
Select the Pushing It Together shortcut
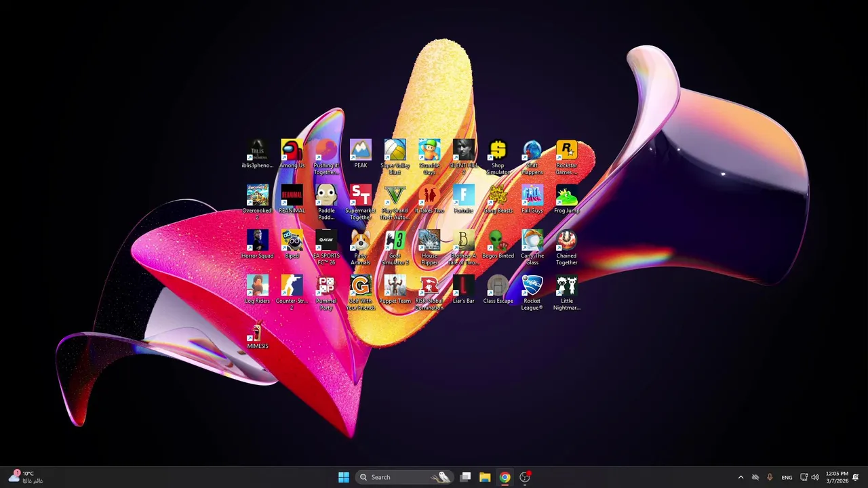[x=326, y=157]
